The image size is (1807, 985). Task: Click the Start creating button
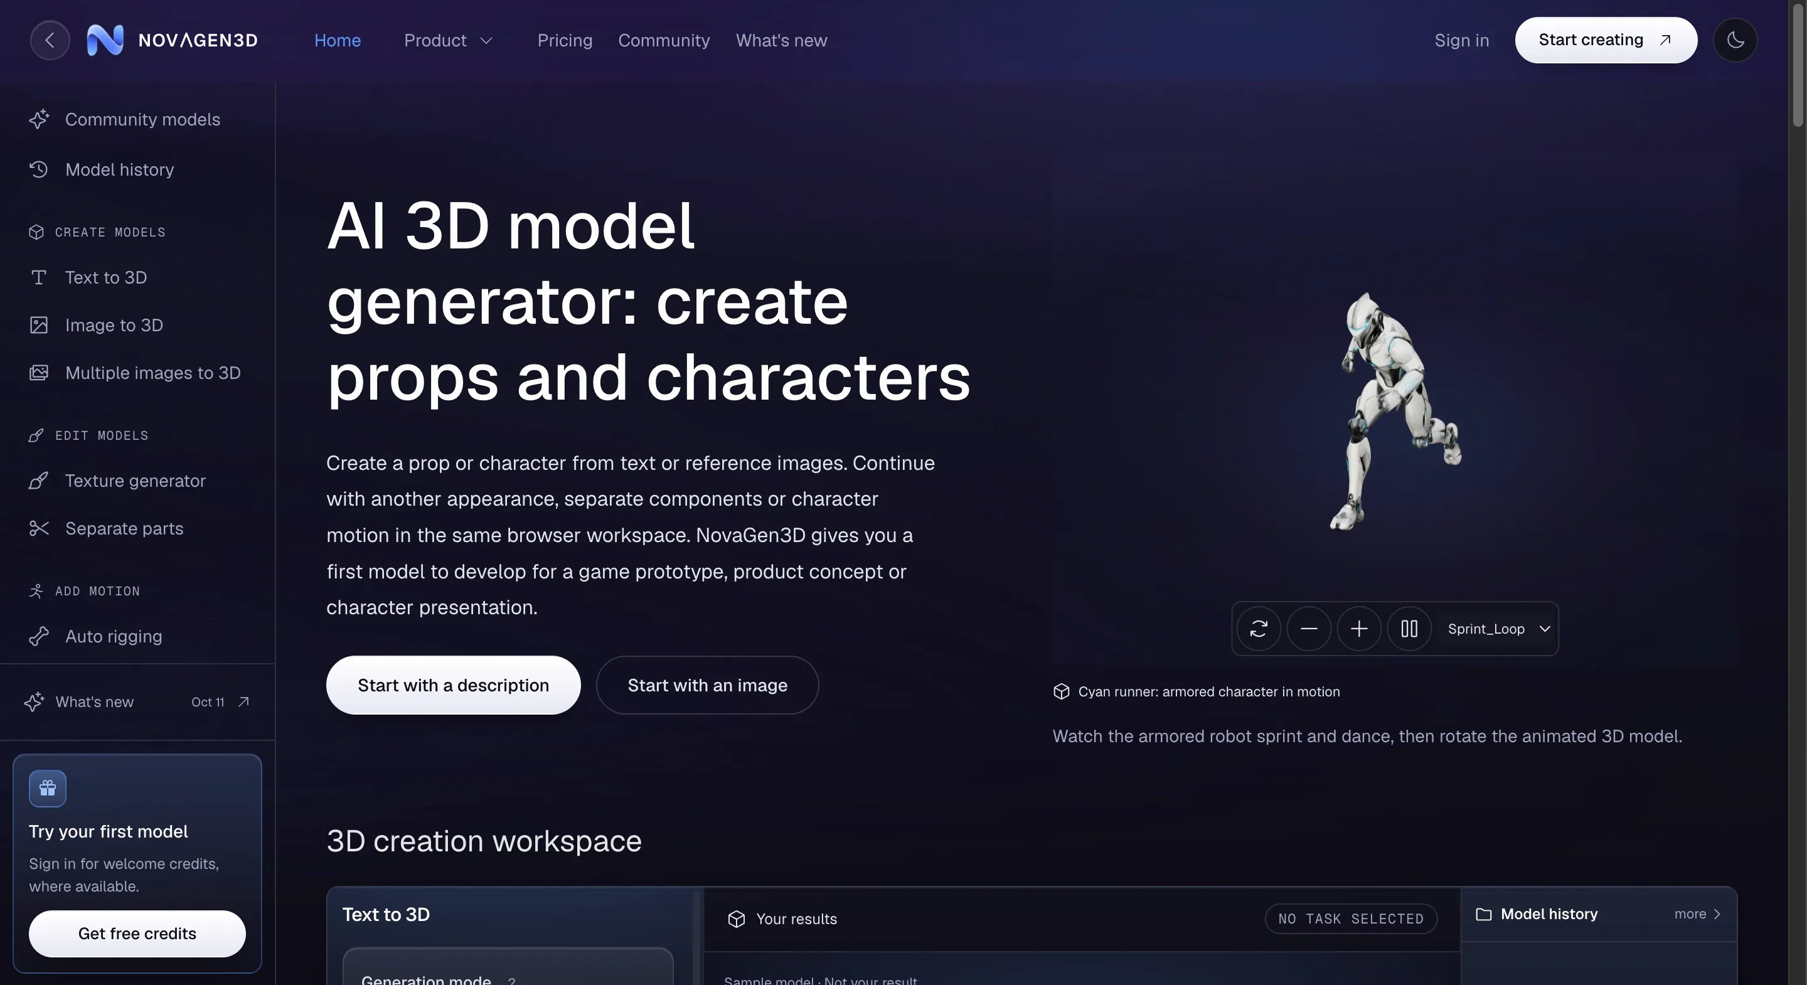coord(1606,40)
